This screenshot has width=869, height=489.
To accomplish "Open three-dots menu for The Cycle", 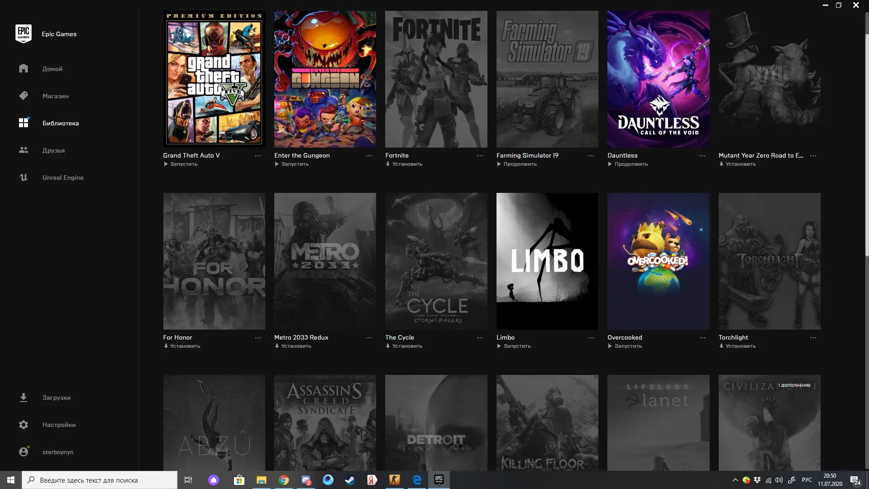I will [480, 338].
